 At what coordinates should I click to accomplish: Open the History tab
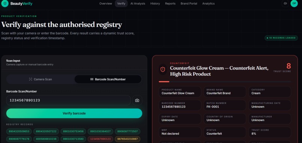(x=155, y=4)
